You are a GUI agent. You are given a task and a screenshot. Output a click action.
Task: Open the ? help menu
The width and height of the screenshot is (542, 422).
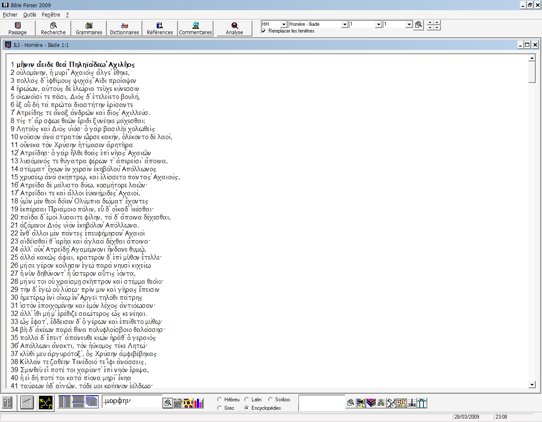(x=67, y=15)
